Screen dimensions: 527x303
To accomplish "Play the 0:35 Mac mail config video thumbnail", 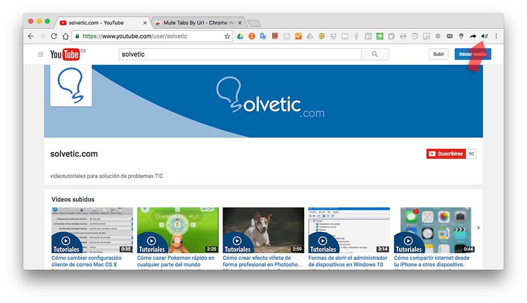I will (92, 230).
